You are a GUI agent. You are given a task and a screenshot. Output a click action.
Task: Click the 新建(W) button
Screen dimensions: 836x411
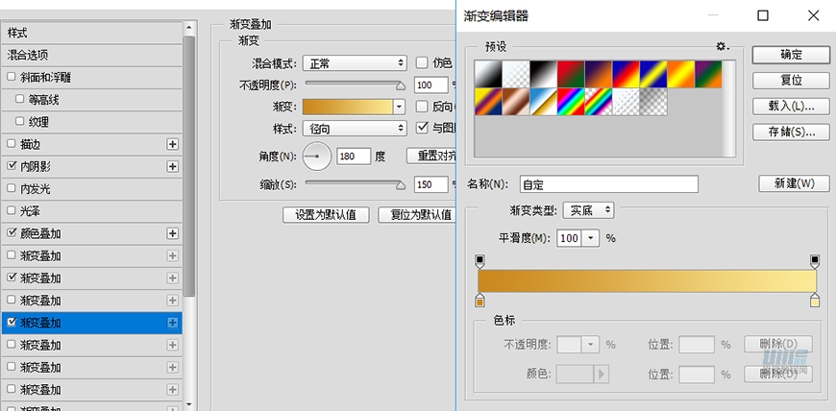[x=794, y=183]
